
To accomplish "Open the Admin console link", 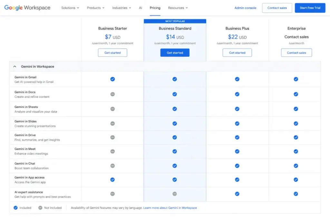I will tap(245, 8).
